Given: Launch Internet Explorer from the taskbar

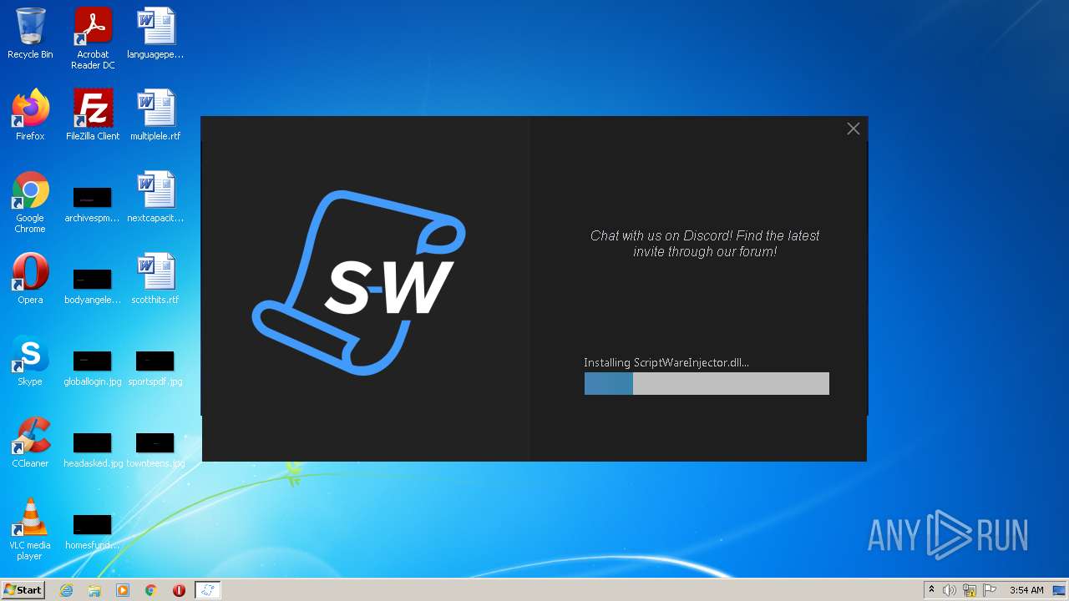Looking at the screenshot, I should click(x=66, y=590).
